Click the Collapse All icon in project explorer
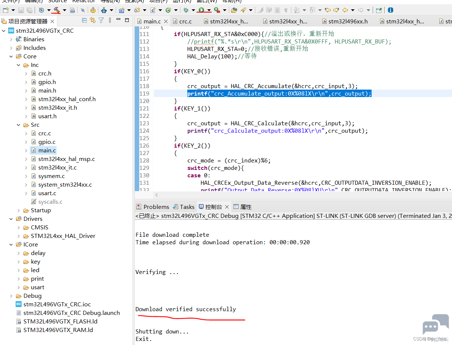The image size is (452, 345). (85, 20)
